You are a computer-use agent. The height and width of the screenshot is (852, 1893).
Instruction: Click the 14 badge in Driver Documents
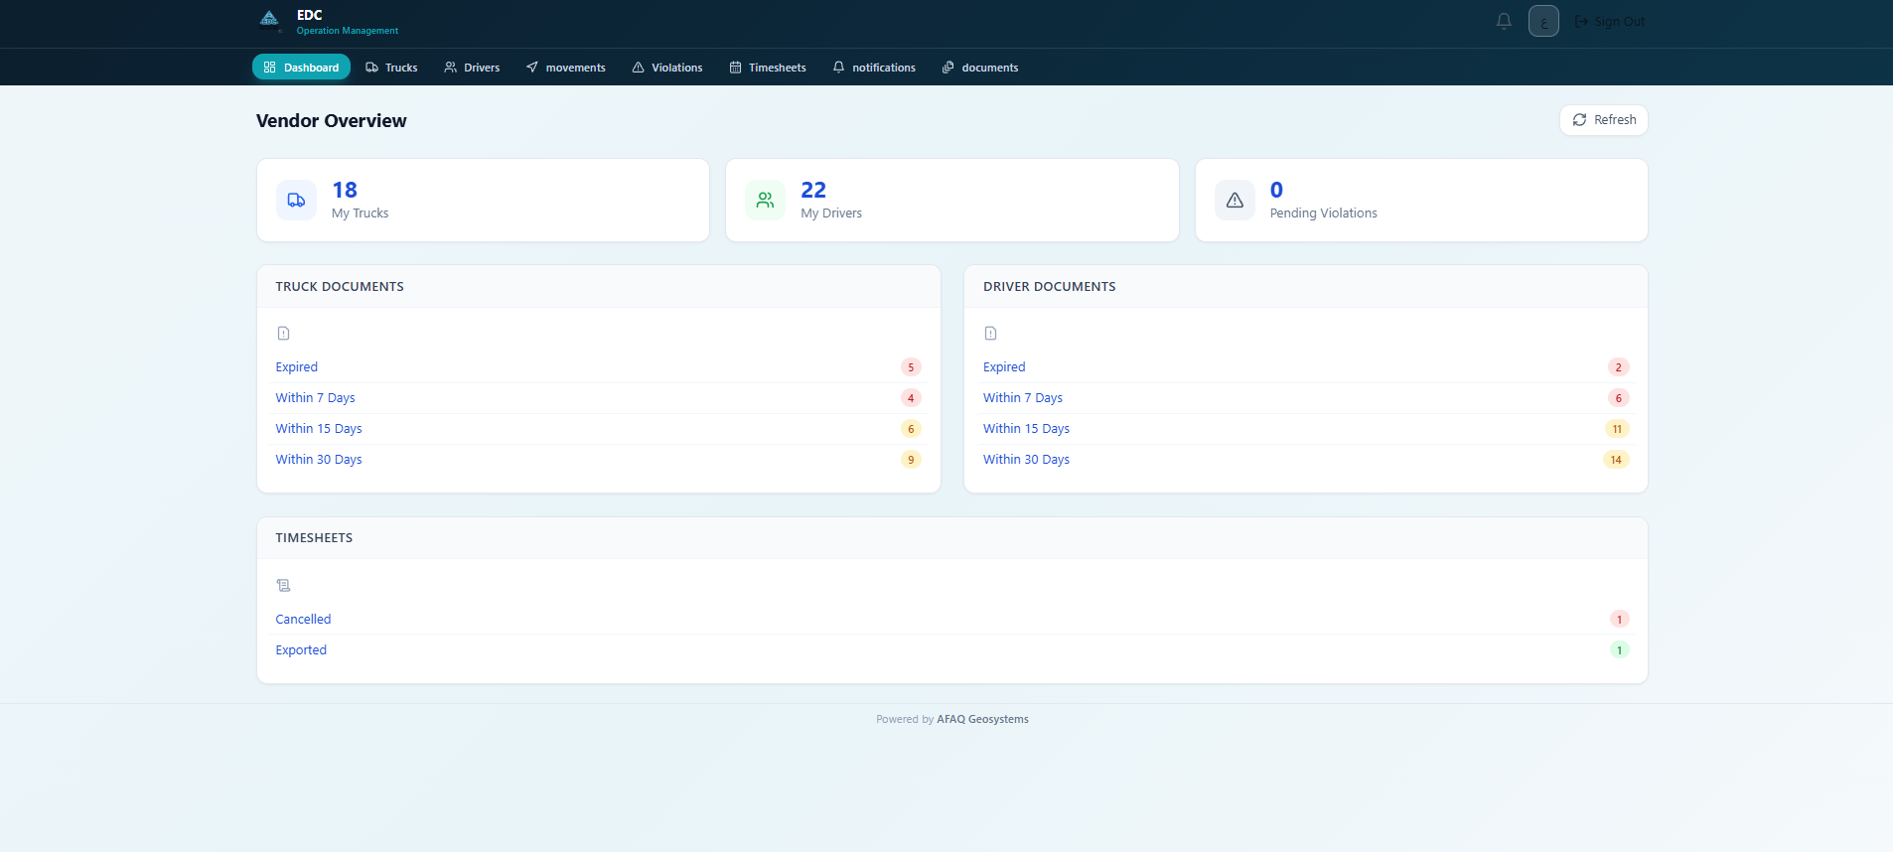pyautogui.click(x=1616, y=460)
